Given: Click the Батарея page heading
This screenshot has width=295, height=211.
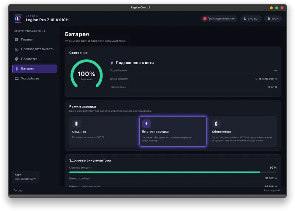Looking at the screenshot, I should 77,34.
